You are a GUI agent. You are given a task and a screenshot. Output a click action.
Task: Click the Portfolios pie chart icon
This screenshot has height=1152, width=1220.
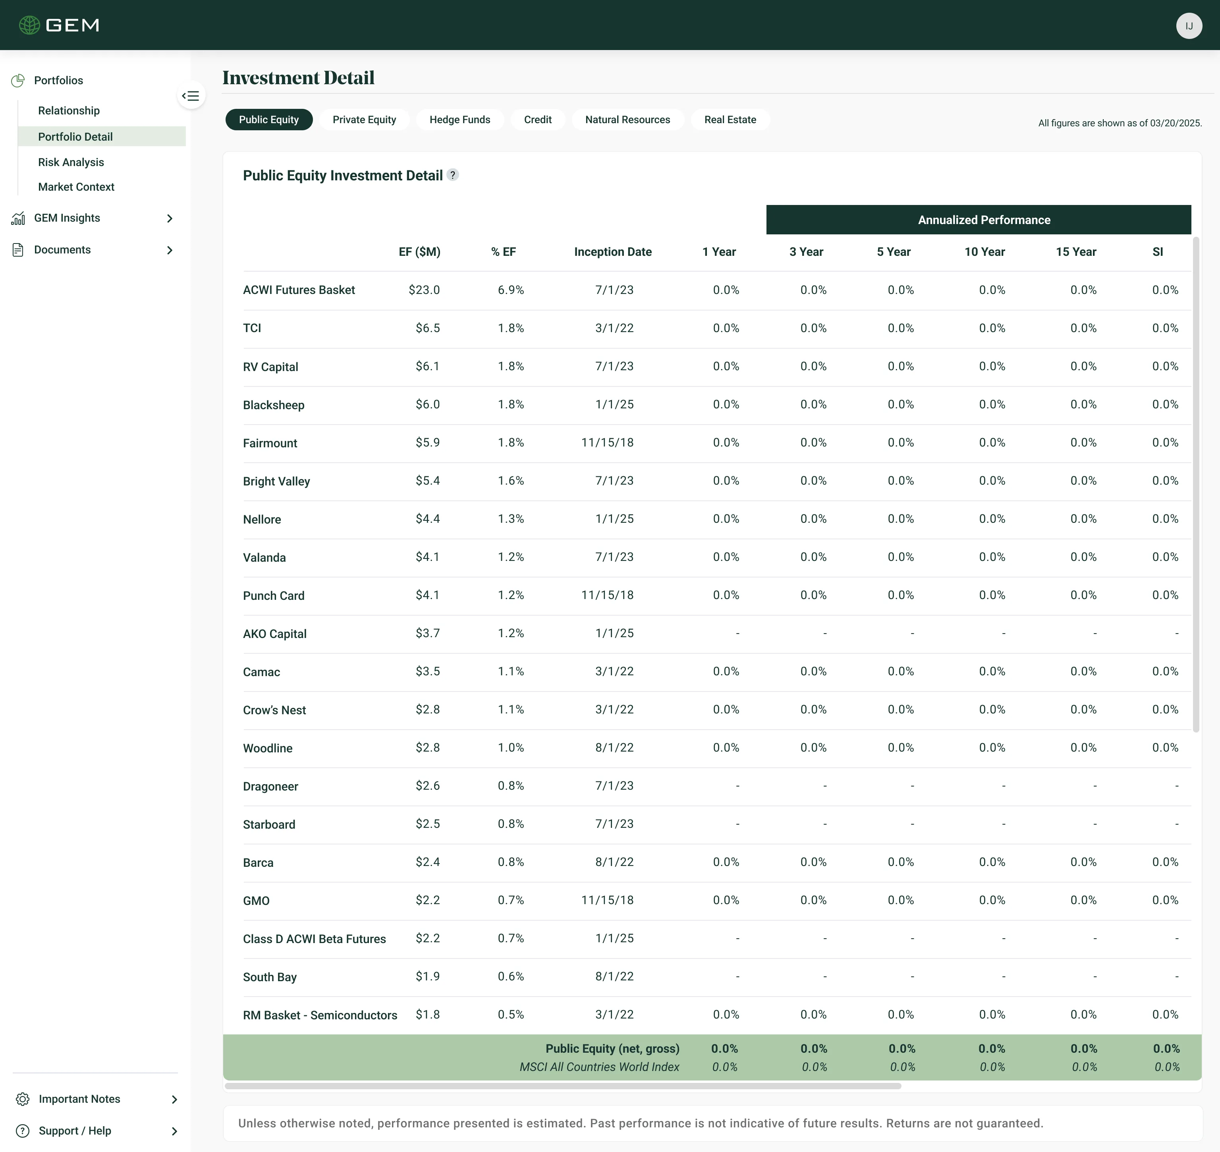click(18, 81)
